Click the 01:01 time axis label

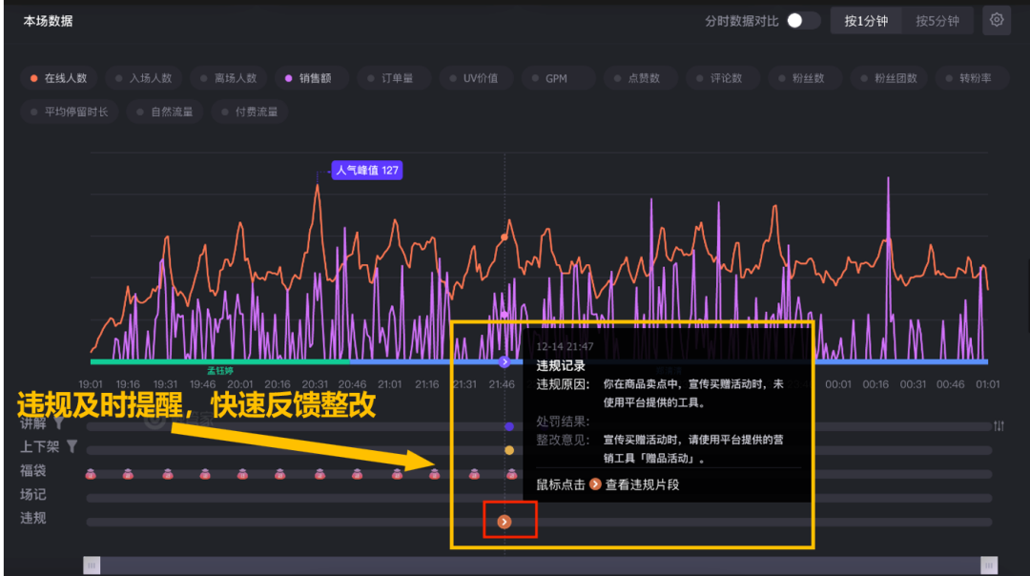click(x=987, y=384)
